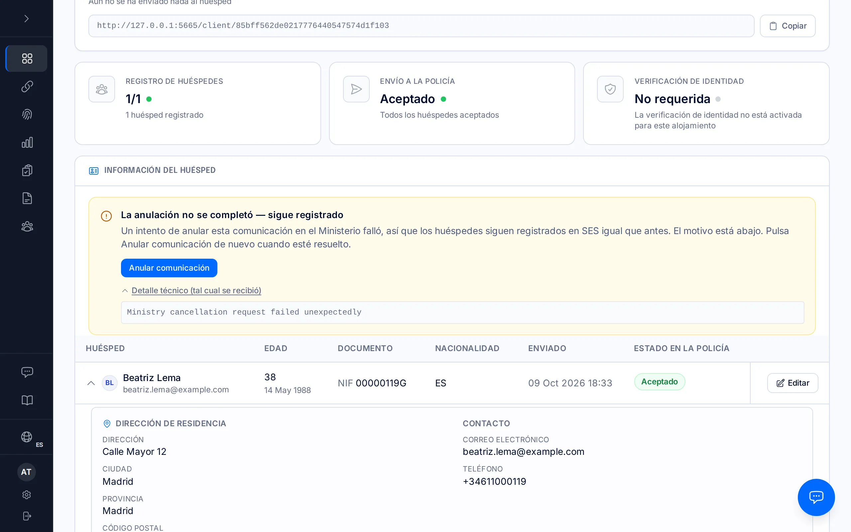Viewport: 851px width, 532px height.
Task: Expand the sidebar with the chevron arrow
Action: coord(26,18)
